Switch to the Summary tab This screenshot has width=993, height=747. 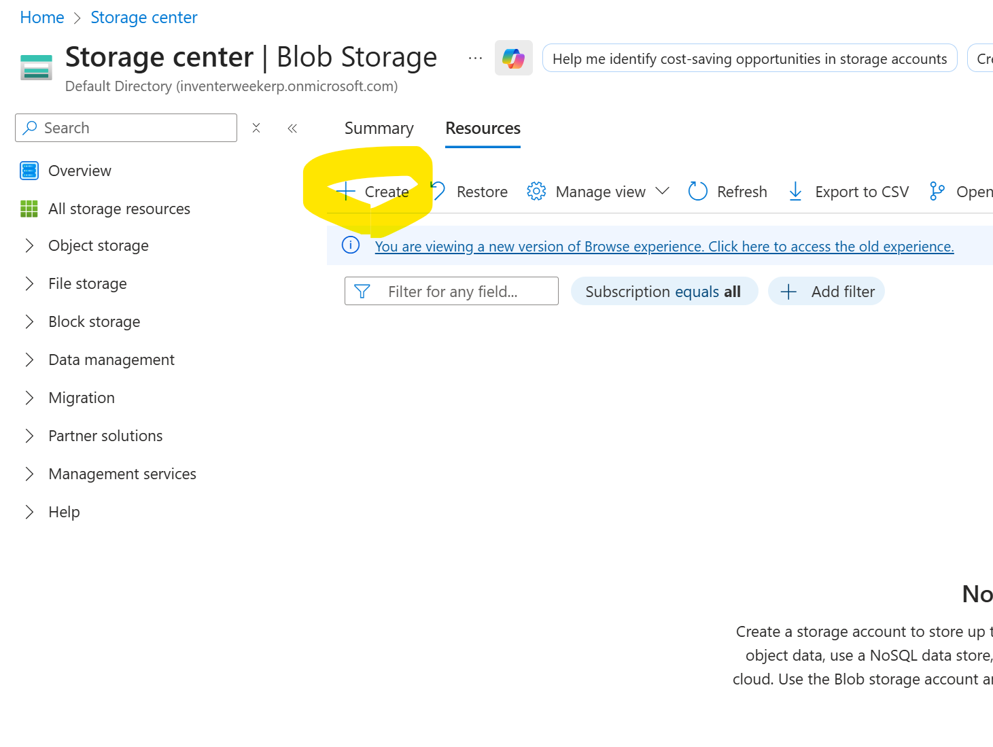pyautogui.click(x=379, y=128)
